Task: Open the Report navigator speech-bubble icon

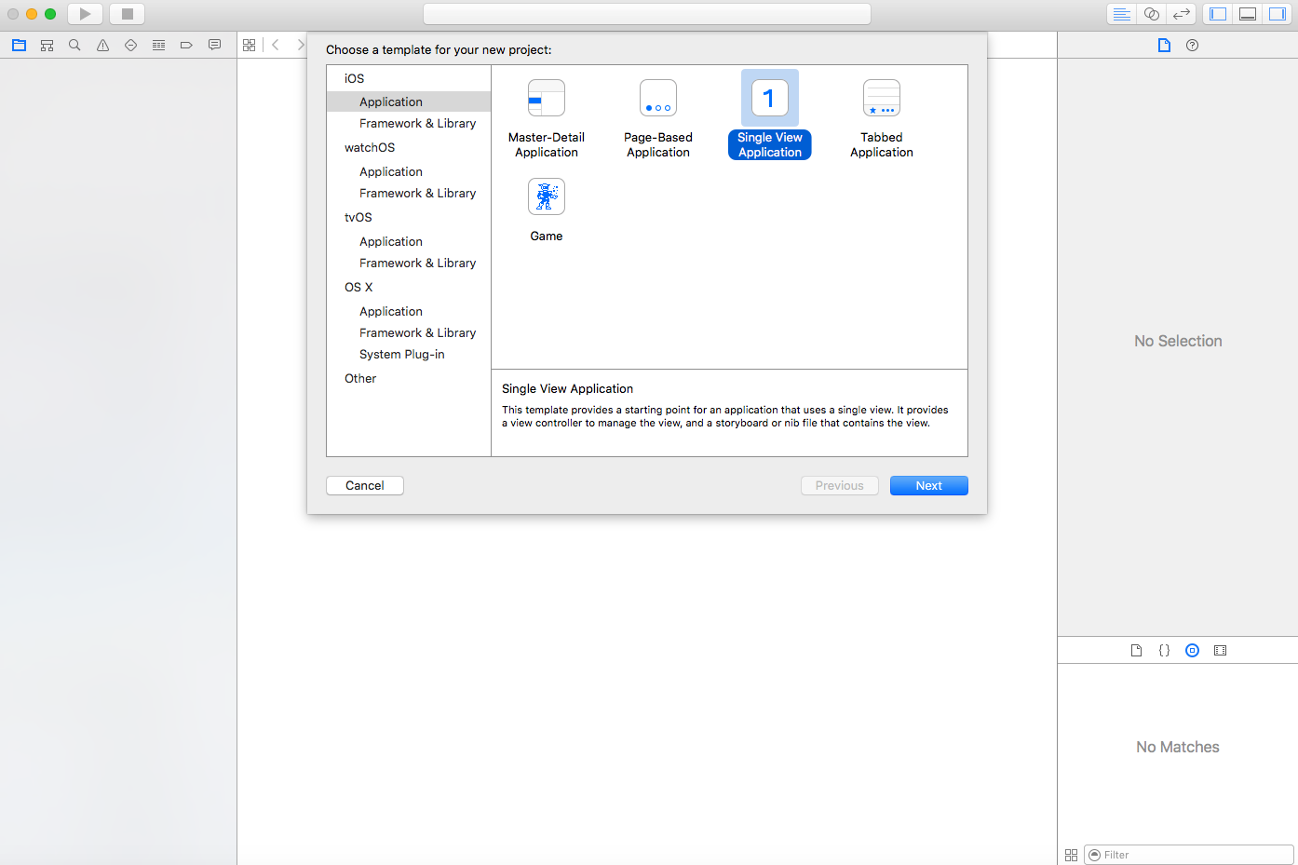Action: (214, 45)
